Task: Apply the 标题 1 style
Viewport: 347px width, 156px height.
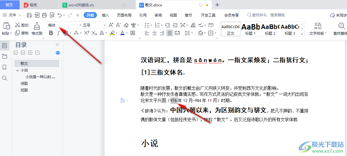Action: (250, 29)
